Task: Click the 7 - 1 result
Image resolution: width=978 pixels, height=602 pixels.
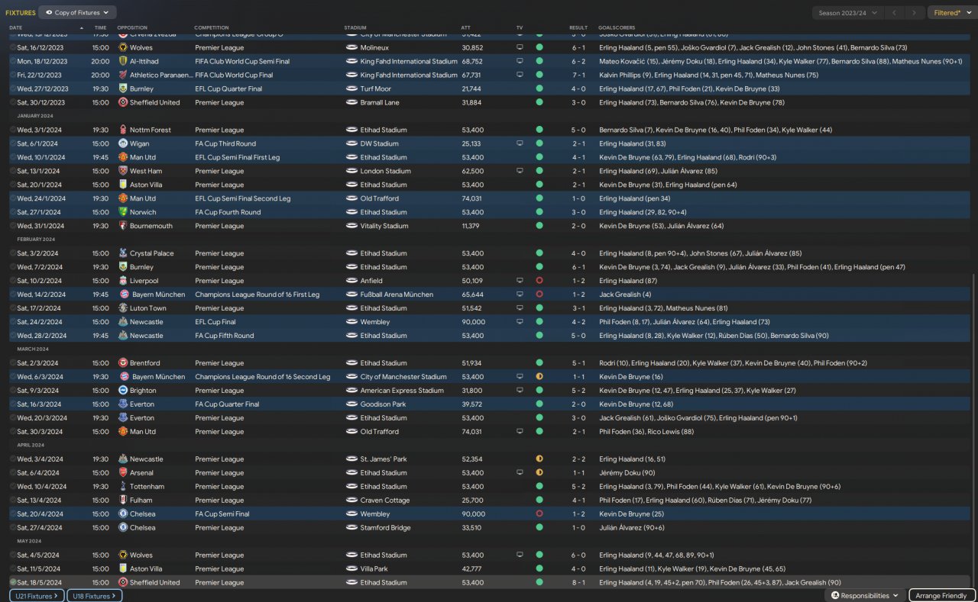Action: [x=578, y=75]
